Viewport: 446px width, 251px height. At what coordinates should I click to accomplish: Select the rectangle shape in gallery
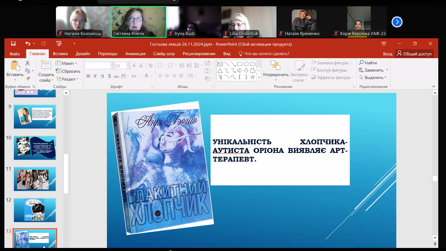240,64
